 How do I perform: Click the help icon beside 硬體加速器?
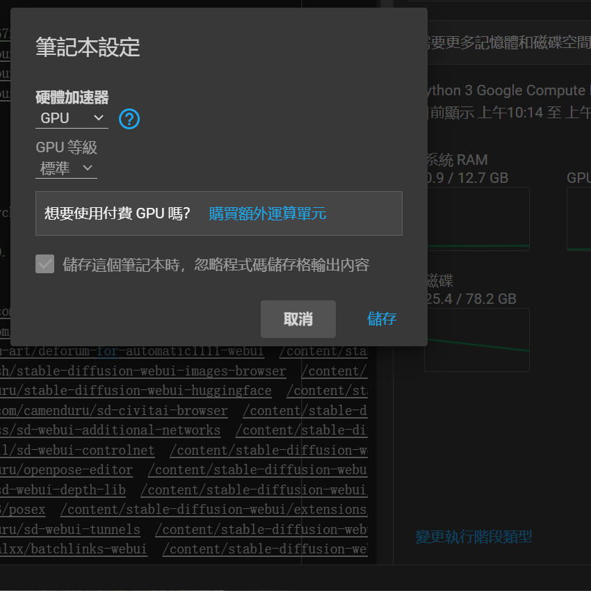(x=129, y=119)
